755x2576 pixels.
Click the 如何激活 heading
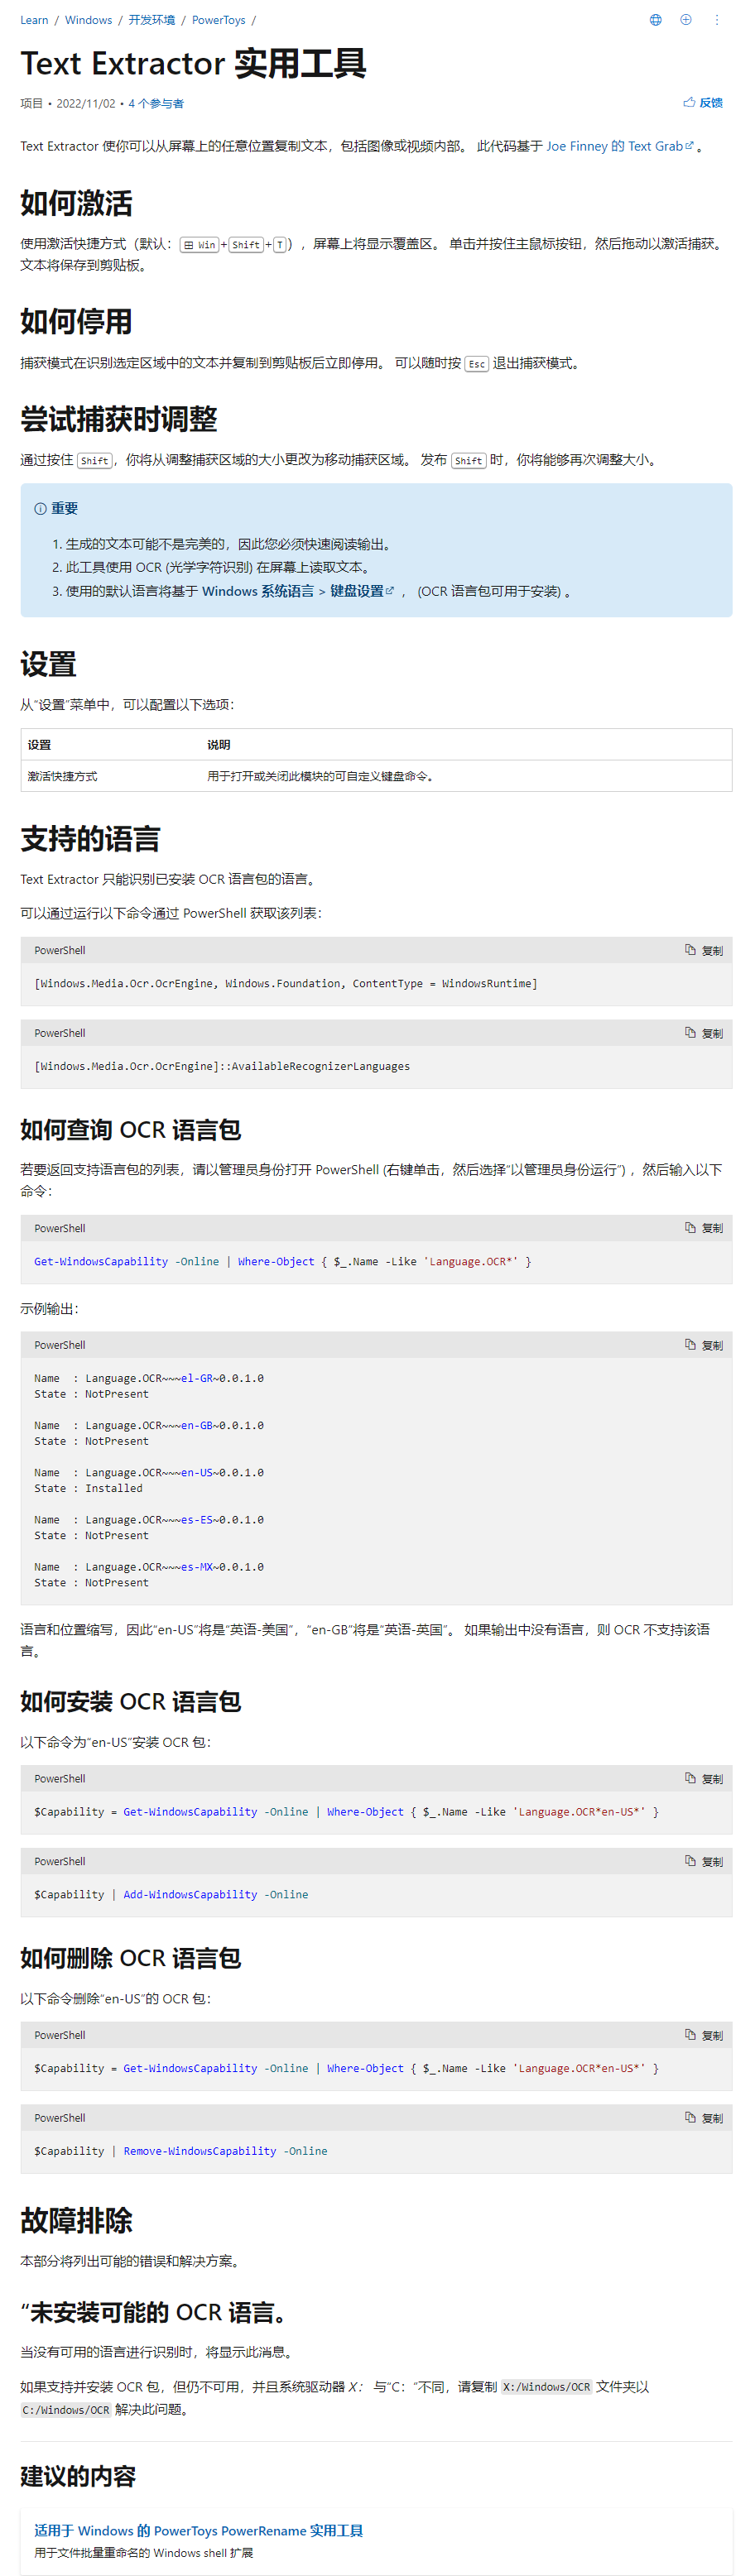[76, 203]
